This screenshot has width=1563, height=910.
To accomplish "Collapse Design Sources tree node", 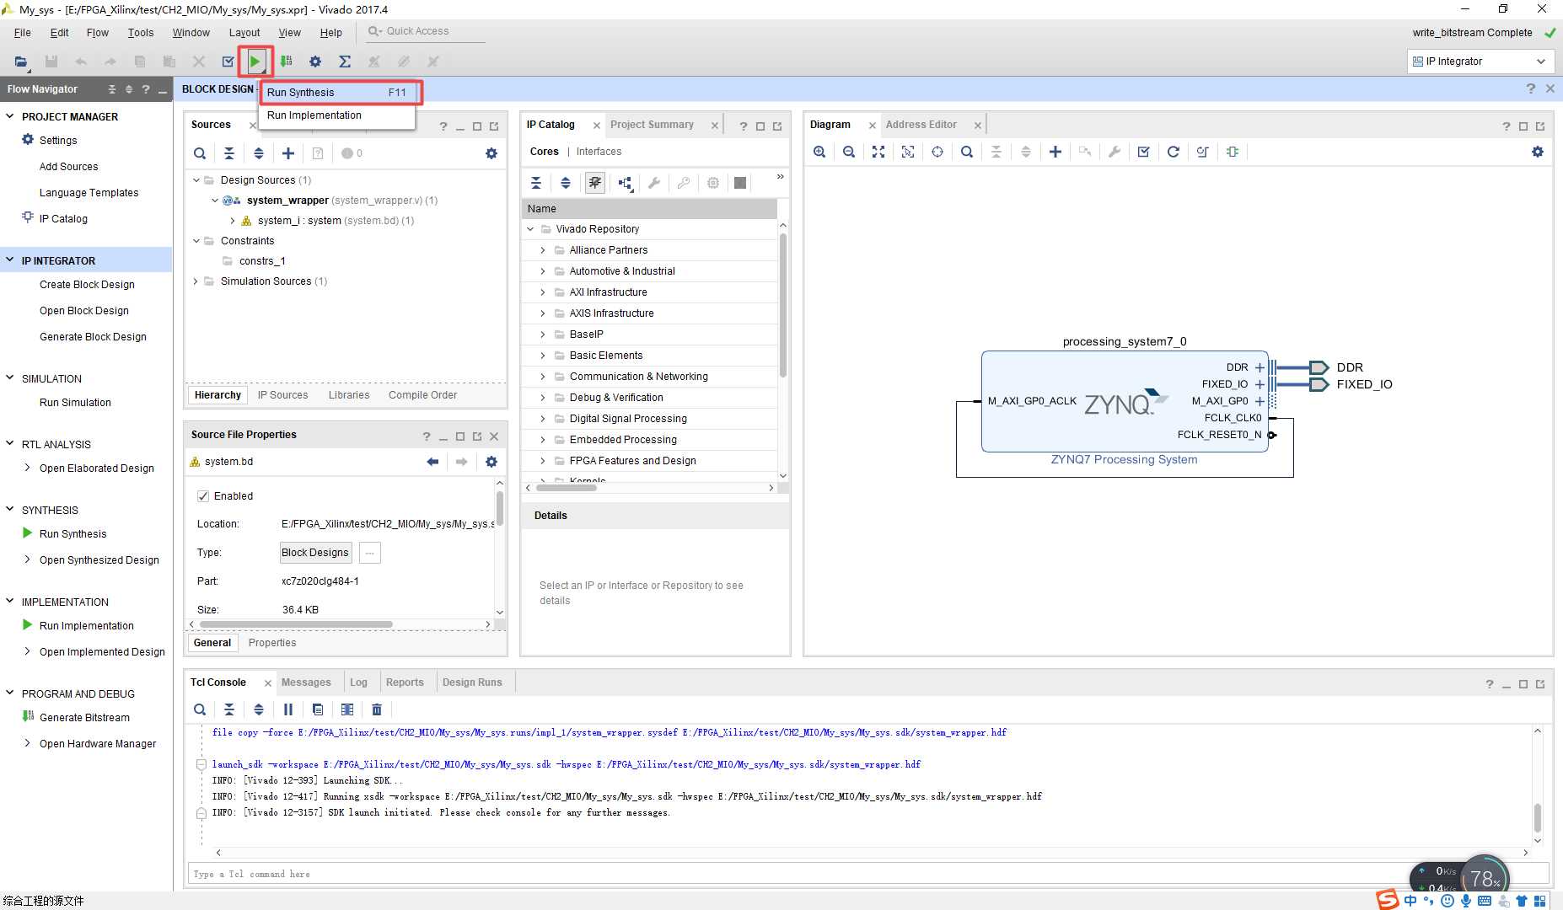I will [196, 180].
